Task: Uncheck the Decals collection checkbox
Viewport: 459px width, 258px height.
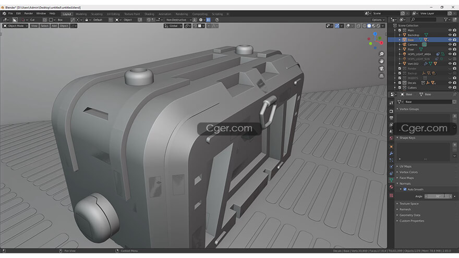Action: tap(400, 83)
